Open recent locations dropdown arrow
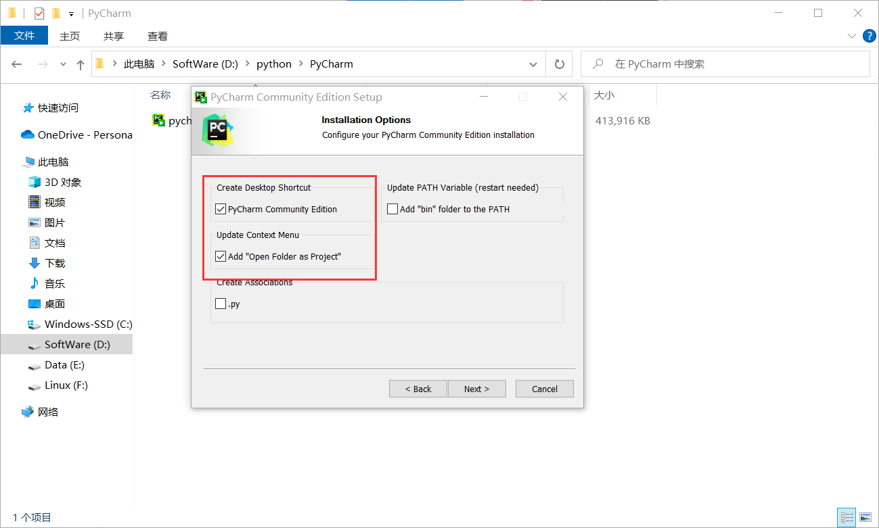The image size is (879, 528). tap(64, 64)
